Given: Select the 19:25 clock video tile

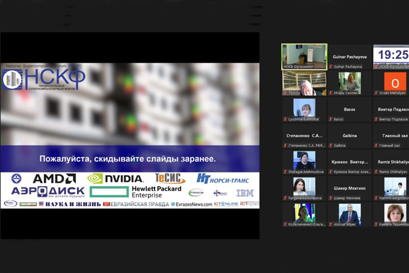Looking at the screenshot, I should (391, 56).
